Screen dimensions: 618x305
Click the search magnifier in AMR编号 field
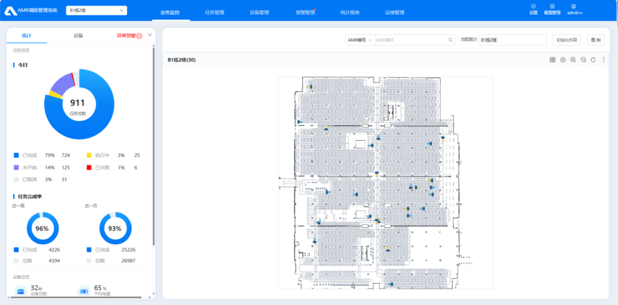pyautogui.click(x=450, y=40)
